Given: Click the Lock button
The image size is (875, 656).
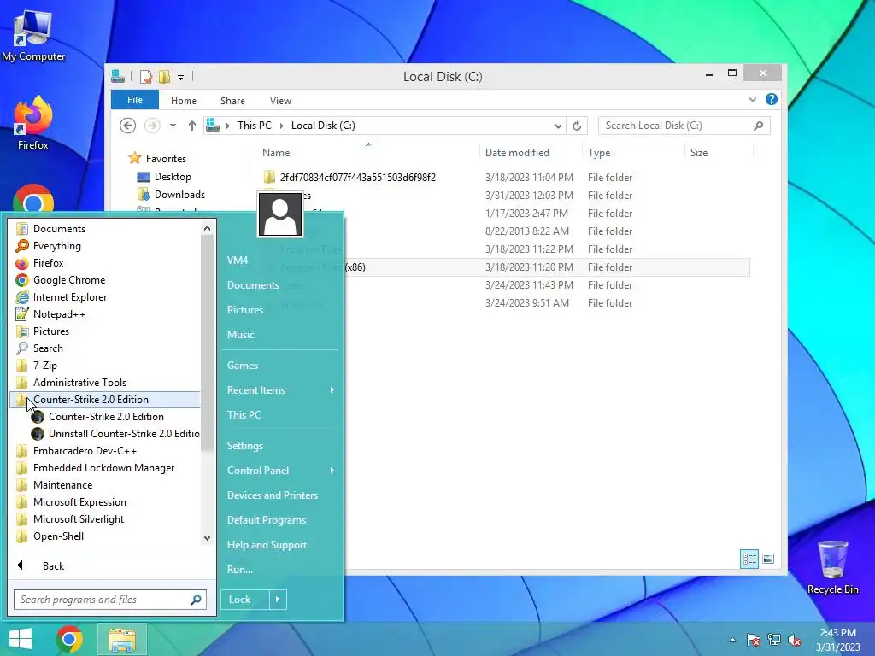Looking at the screenshot, I should 244,600.
